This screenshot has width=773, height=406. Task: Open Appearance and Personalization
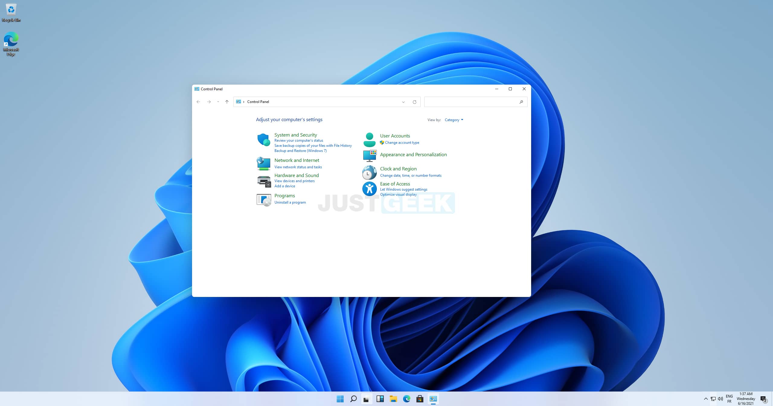point(413,154)
